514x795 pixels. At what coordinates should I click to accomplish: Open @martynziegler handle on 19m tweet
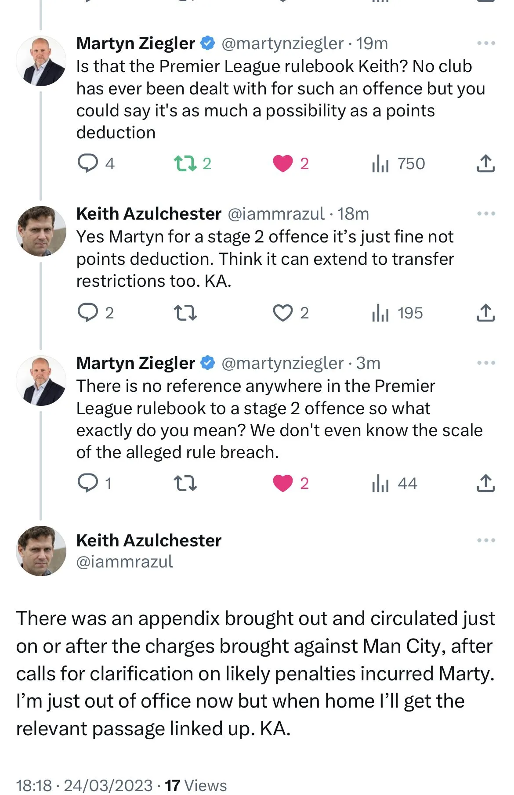tap(282, 43)
